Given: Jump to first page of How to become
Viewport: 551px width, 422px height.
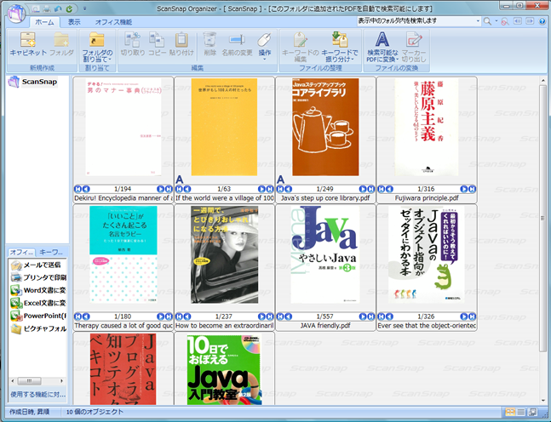Looking at the screenshot, I should click(x=179, y=316).
